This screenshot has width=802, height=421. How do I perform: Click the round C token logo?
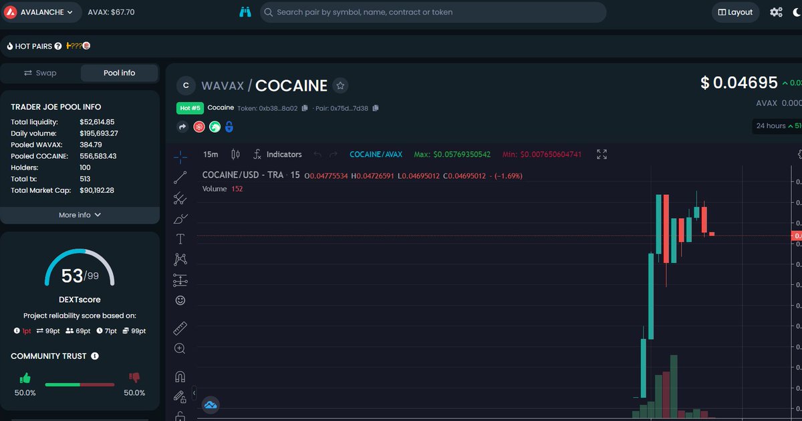tap(186, 85)
